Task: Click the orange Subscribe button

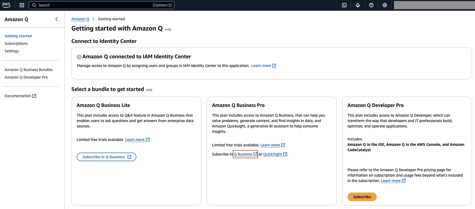Action: pyautogui.click(x=362, y=197)
